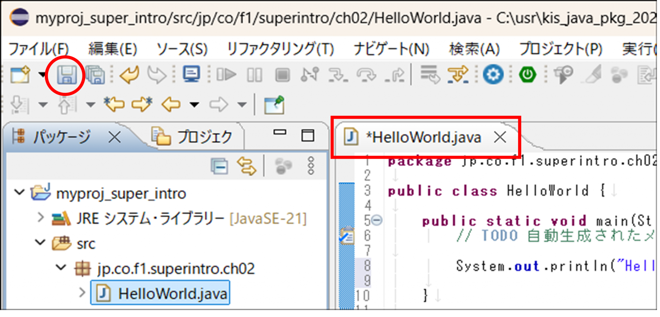Click the Pin Editor icon
The image size is (660, 317).
274,105
